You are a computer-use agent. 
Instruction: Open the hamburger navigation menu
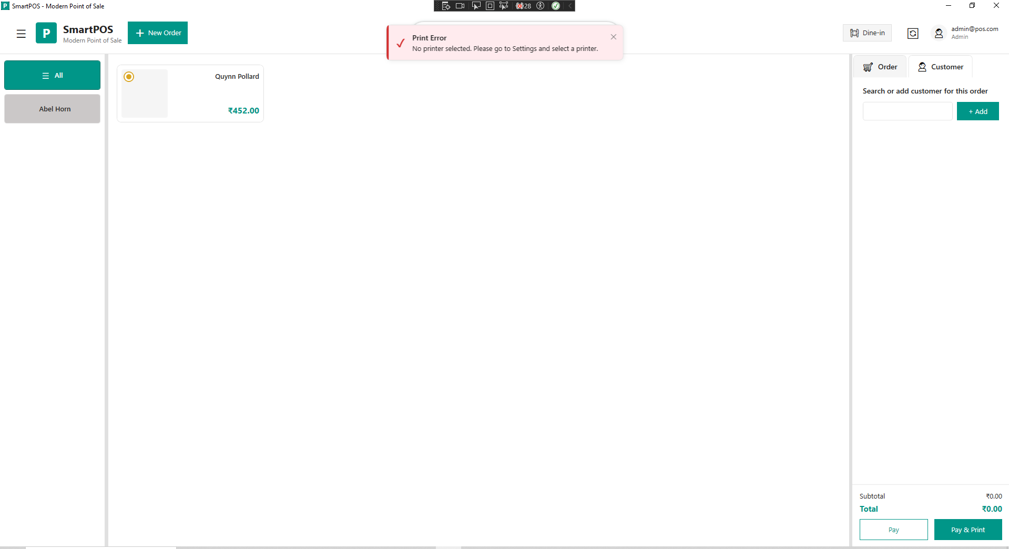click(21, 34)
